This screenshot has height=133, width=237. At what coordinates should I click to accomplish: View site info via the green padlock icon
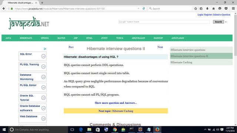point(12,8)
